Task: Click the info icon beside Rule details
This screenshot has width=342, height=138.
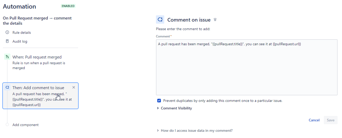Action: point(7,32)
